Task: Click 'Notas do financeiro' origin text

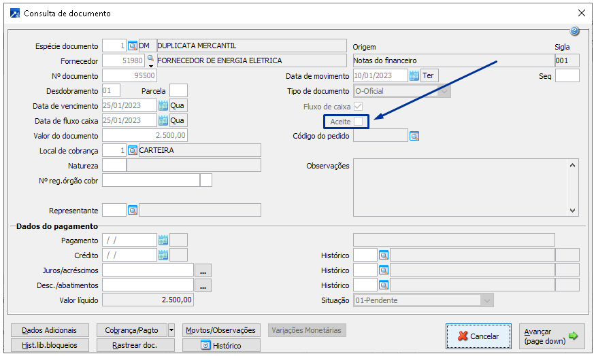Action: point(384,60)
